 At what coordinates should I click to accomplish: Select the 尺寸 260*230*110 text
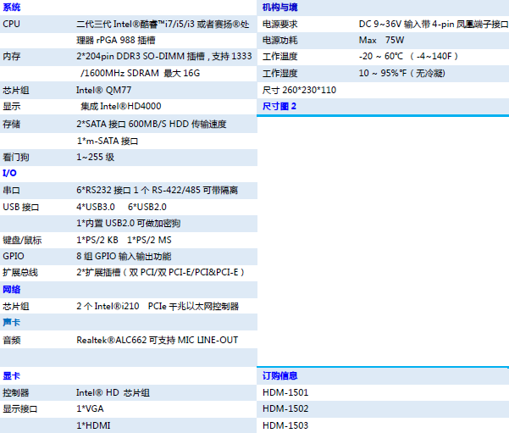(299, 90)
